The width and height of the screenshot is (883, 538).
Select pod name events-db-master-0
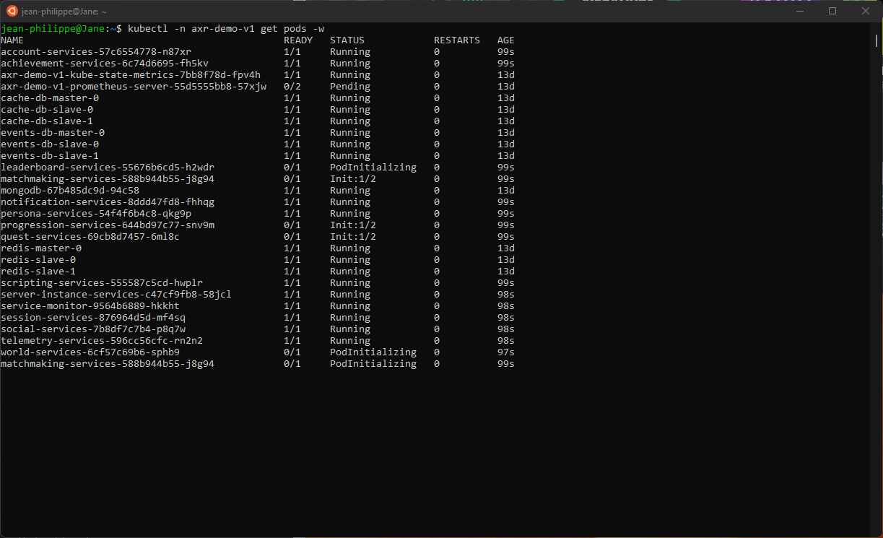(53, 133)
